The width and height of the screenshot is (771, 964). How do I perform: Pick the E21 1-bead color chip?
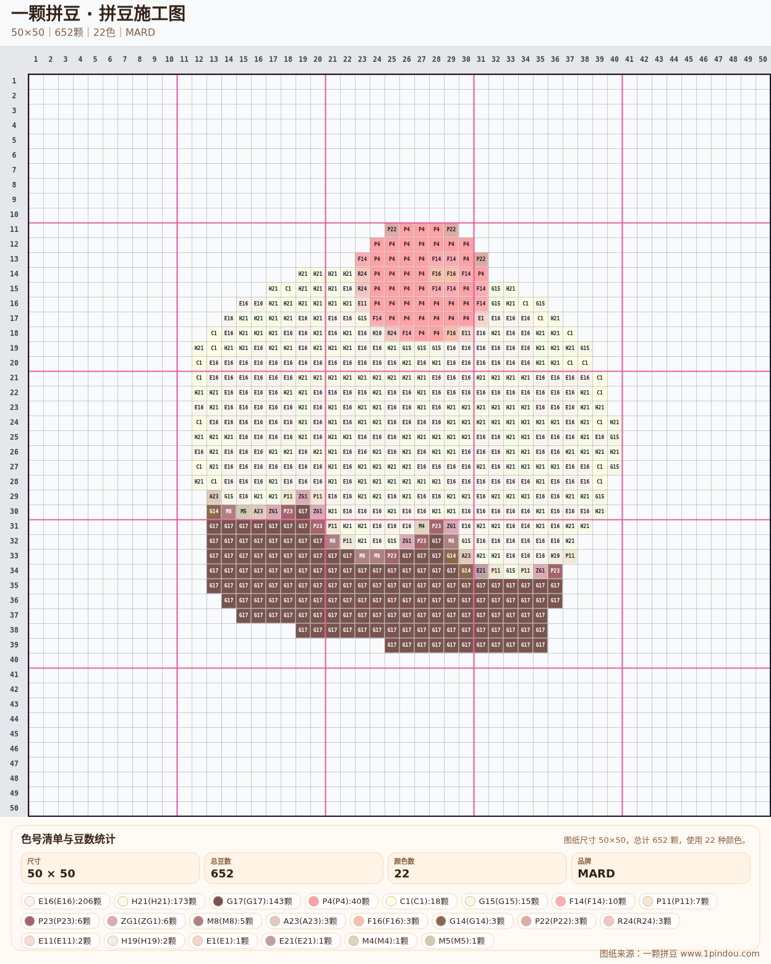pyautogui.click(x=301, y=941)
